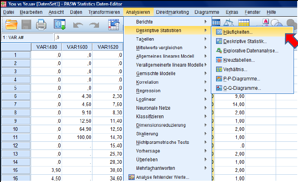Open the Direktmarketing menu
Viewport: 298px width, 182px height.
coord(172,12)
